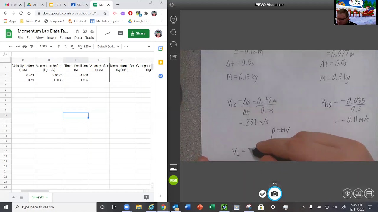Click the formula bar input

tap(82, 54)
